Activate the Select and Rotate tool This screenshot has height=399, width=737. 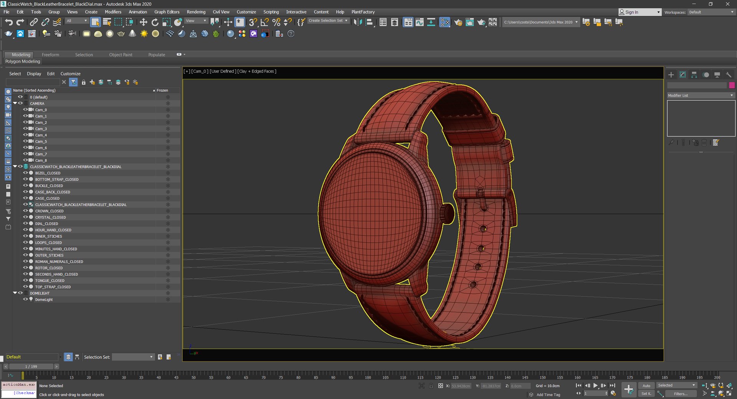[155, 22]
